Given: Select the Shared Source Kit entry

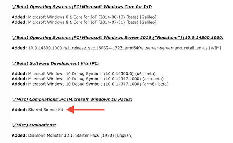Looking at the screenshot, I should pos(46,110).
